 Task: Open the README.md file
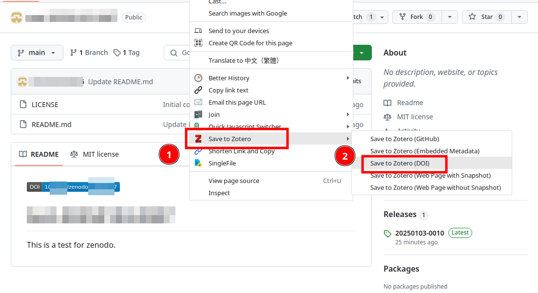(52, 125)
